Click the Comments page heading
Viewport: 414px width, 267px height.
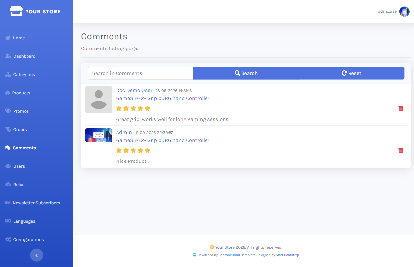point(104,36)
